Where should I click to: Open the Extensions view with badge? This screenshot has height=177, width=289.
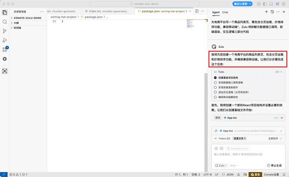click(x=5, y=50)
